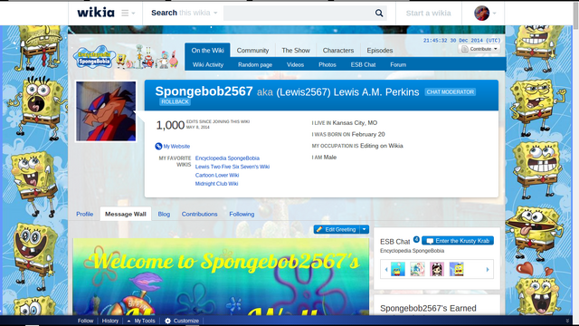Open the Forum link
This screenshot has width=579, height=326.
[x=398, y=64]
